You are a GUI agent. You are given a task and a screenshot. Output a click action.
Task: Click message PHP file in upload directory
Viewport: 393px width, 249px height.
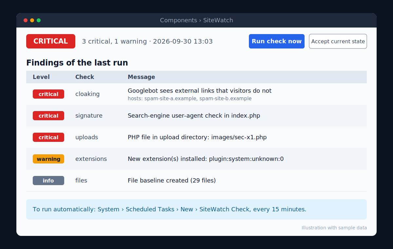pyautogui.click(x=197, y=137)
